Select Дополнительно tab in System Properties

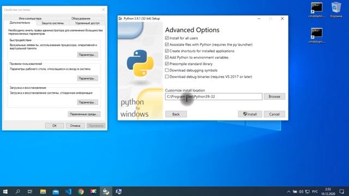pyautogui.click(x=20, y=23)
